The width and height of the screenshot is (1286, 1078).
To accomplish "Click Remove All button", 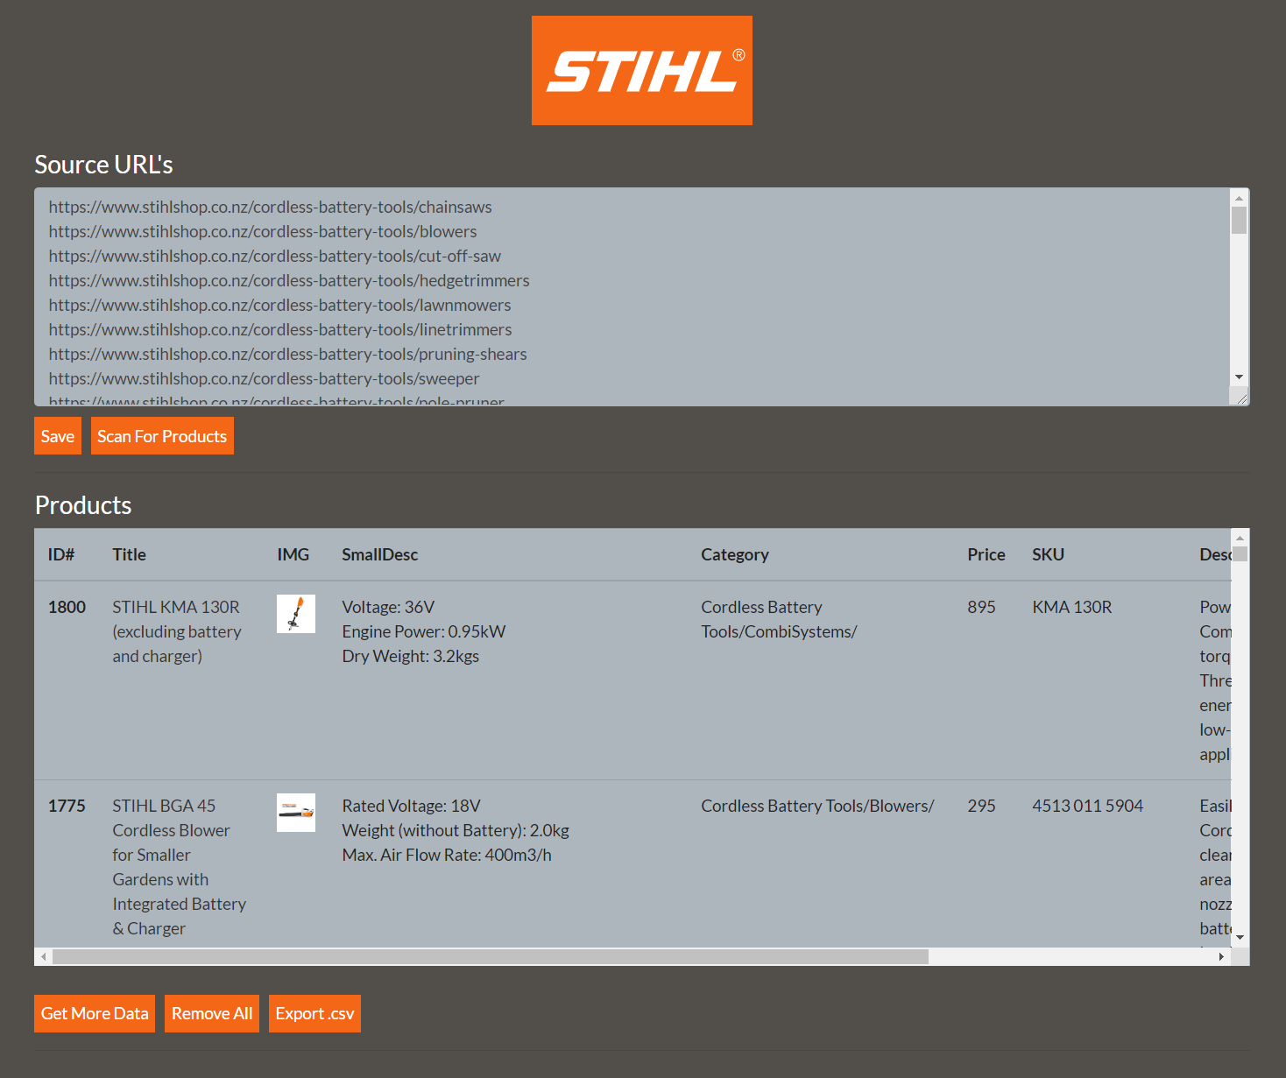I will [x=212, y=1013].
